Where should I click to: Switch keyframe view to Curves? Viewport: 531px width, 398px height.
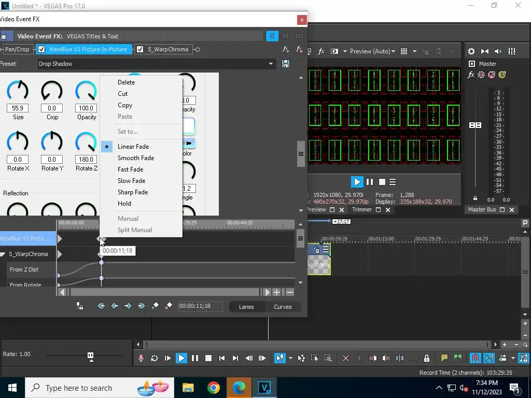[283, 307]
